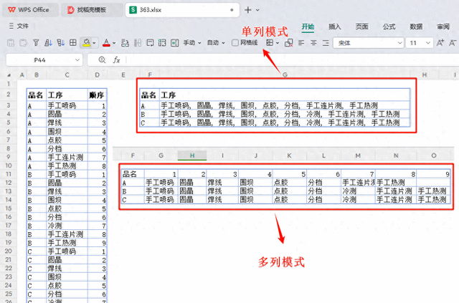Screen dimensions: 459x303
Task: Switch to the 页面 ribbon tab
Action: coord(361,27)
